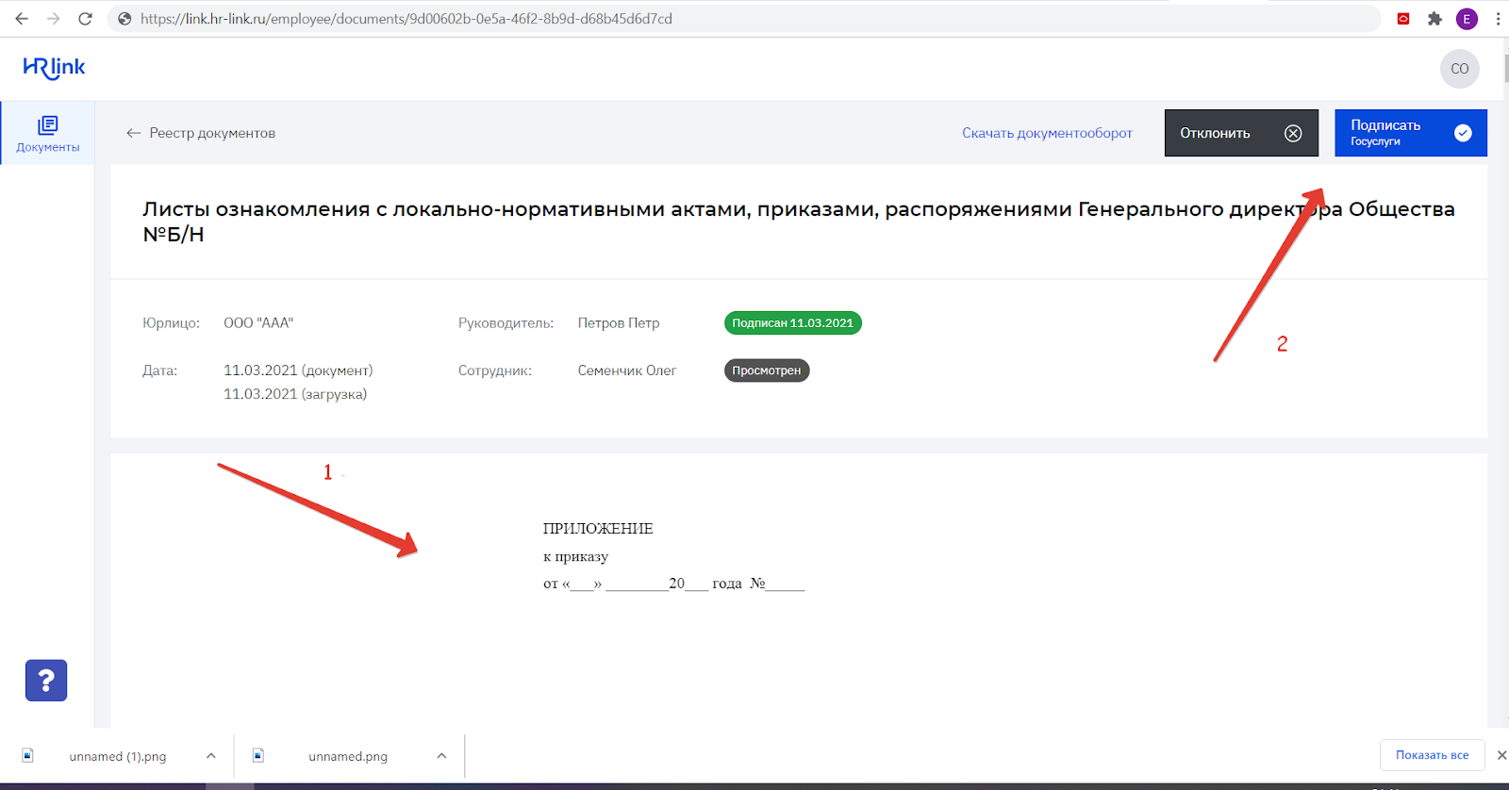This screenshot has width=1509, height=790.
Task: Click the file icon of unnamed (1).png
Action: [28, 755]
